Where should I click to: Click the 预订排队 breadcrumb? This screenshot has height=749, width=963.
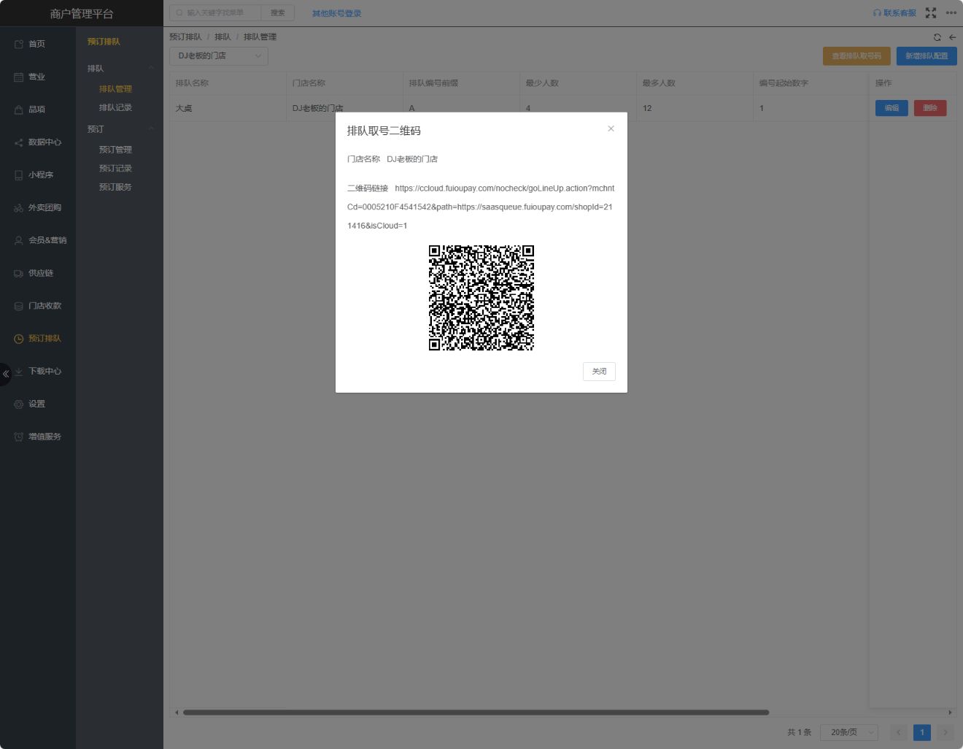(185, 37)
